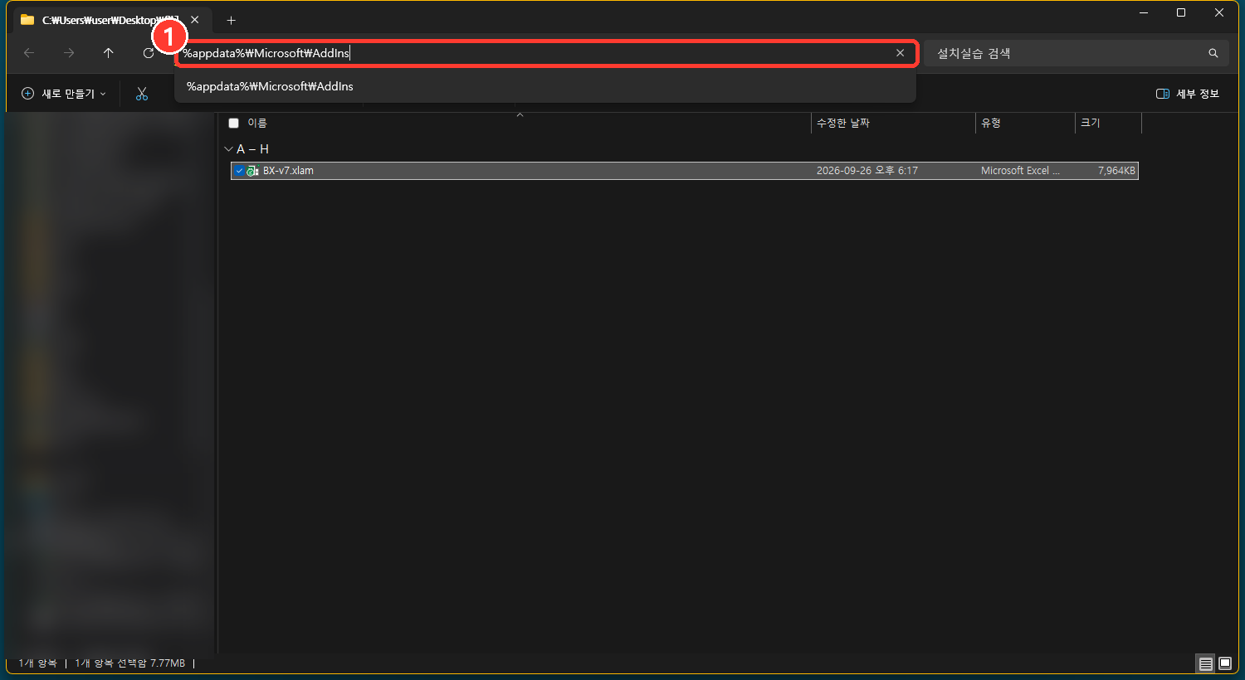1245x680 pixels.
Task: Click the Cut scissors icon
Action: click(x=142, y=94)
